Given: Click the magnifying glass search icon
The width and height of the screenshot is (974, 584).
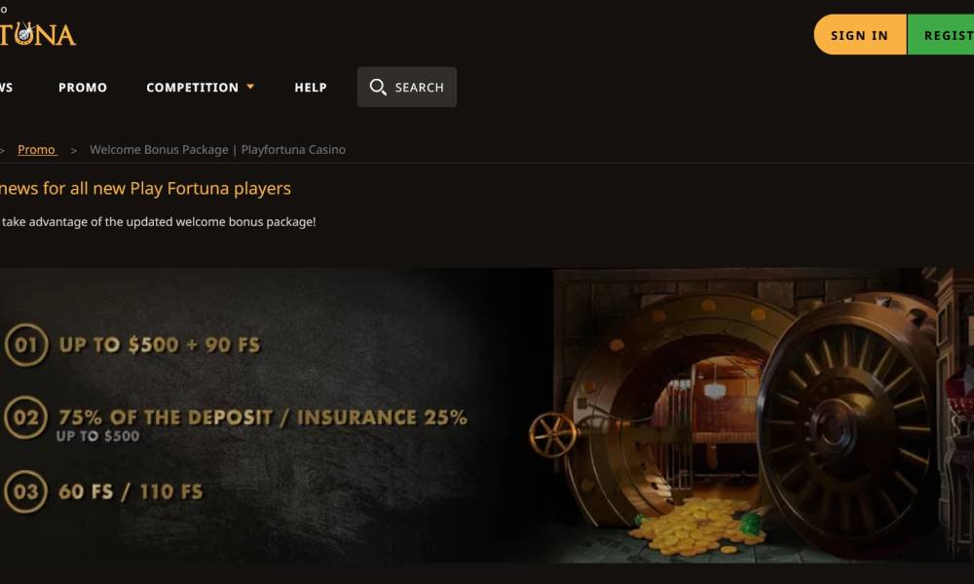Looking at the screenshot, I should pos(378,87).
